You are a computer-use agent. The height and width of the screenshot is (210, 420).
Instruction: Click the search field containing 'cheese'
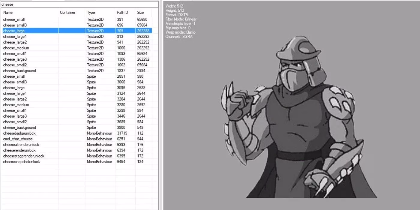point(79,4)
